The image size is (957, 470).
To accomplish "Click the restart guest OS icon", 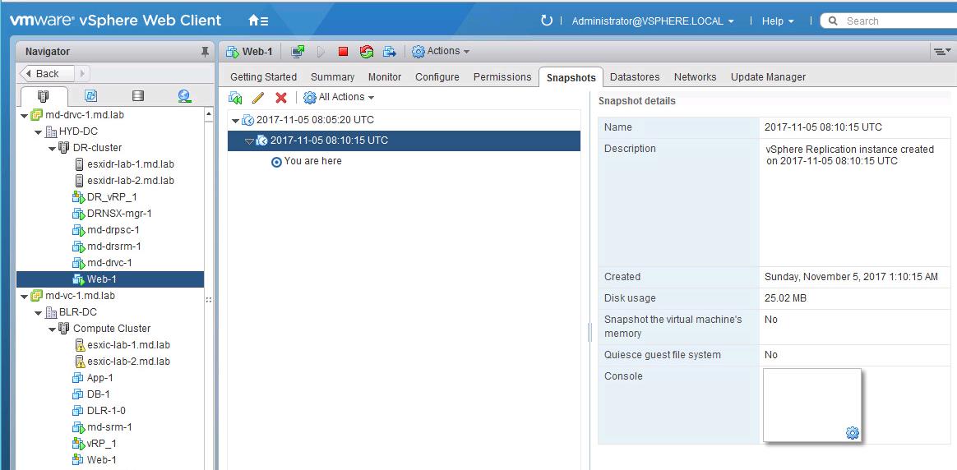I will click(366, 52).
